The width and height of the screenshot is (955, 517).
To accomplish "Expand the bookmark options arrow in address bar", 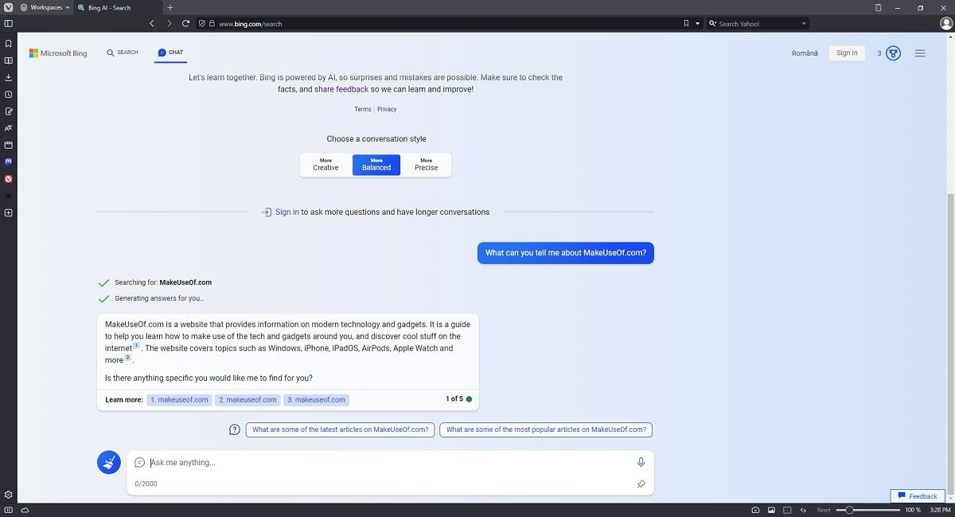I will [696, 23].
